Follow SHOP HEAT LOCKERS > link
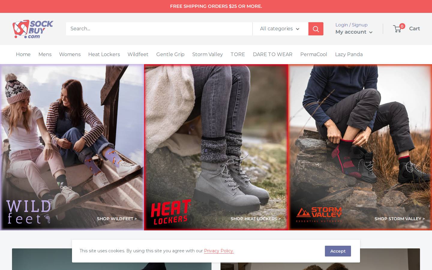Viewport: 432px width, 270px height. click(256, 219)
